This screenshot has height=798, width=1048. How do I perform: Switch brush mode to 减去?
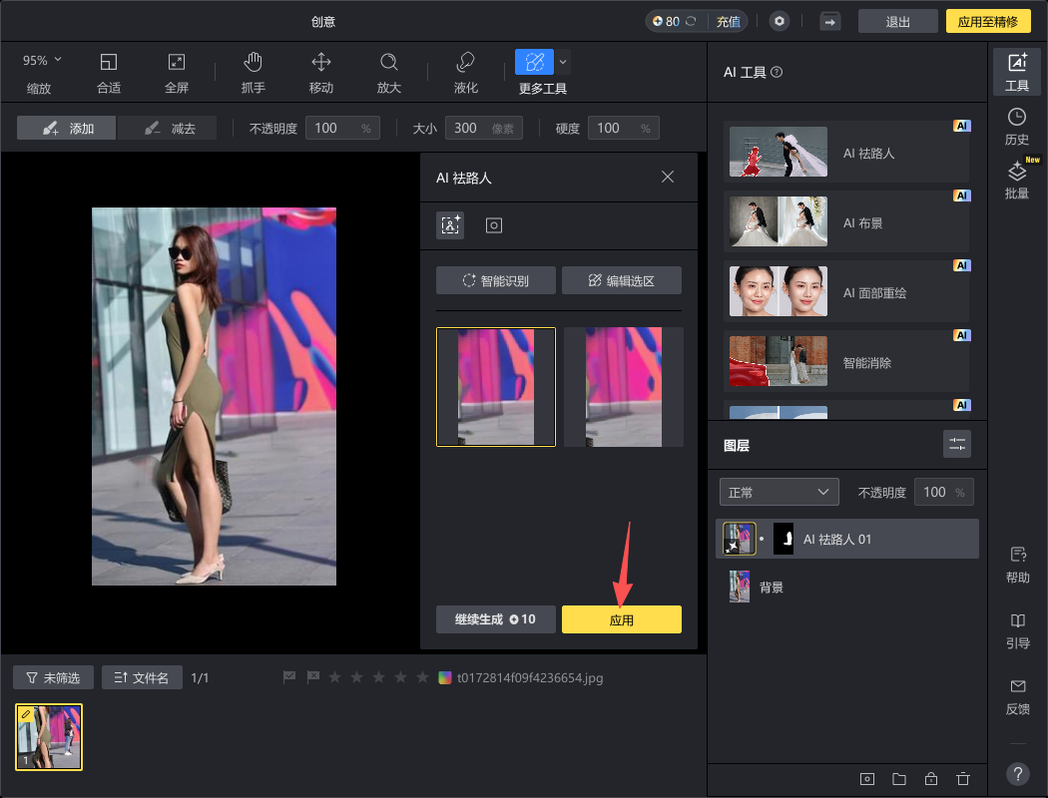coord(171,129)
